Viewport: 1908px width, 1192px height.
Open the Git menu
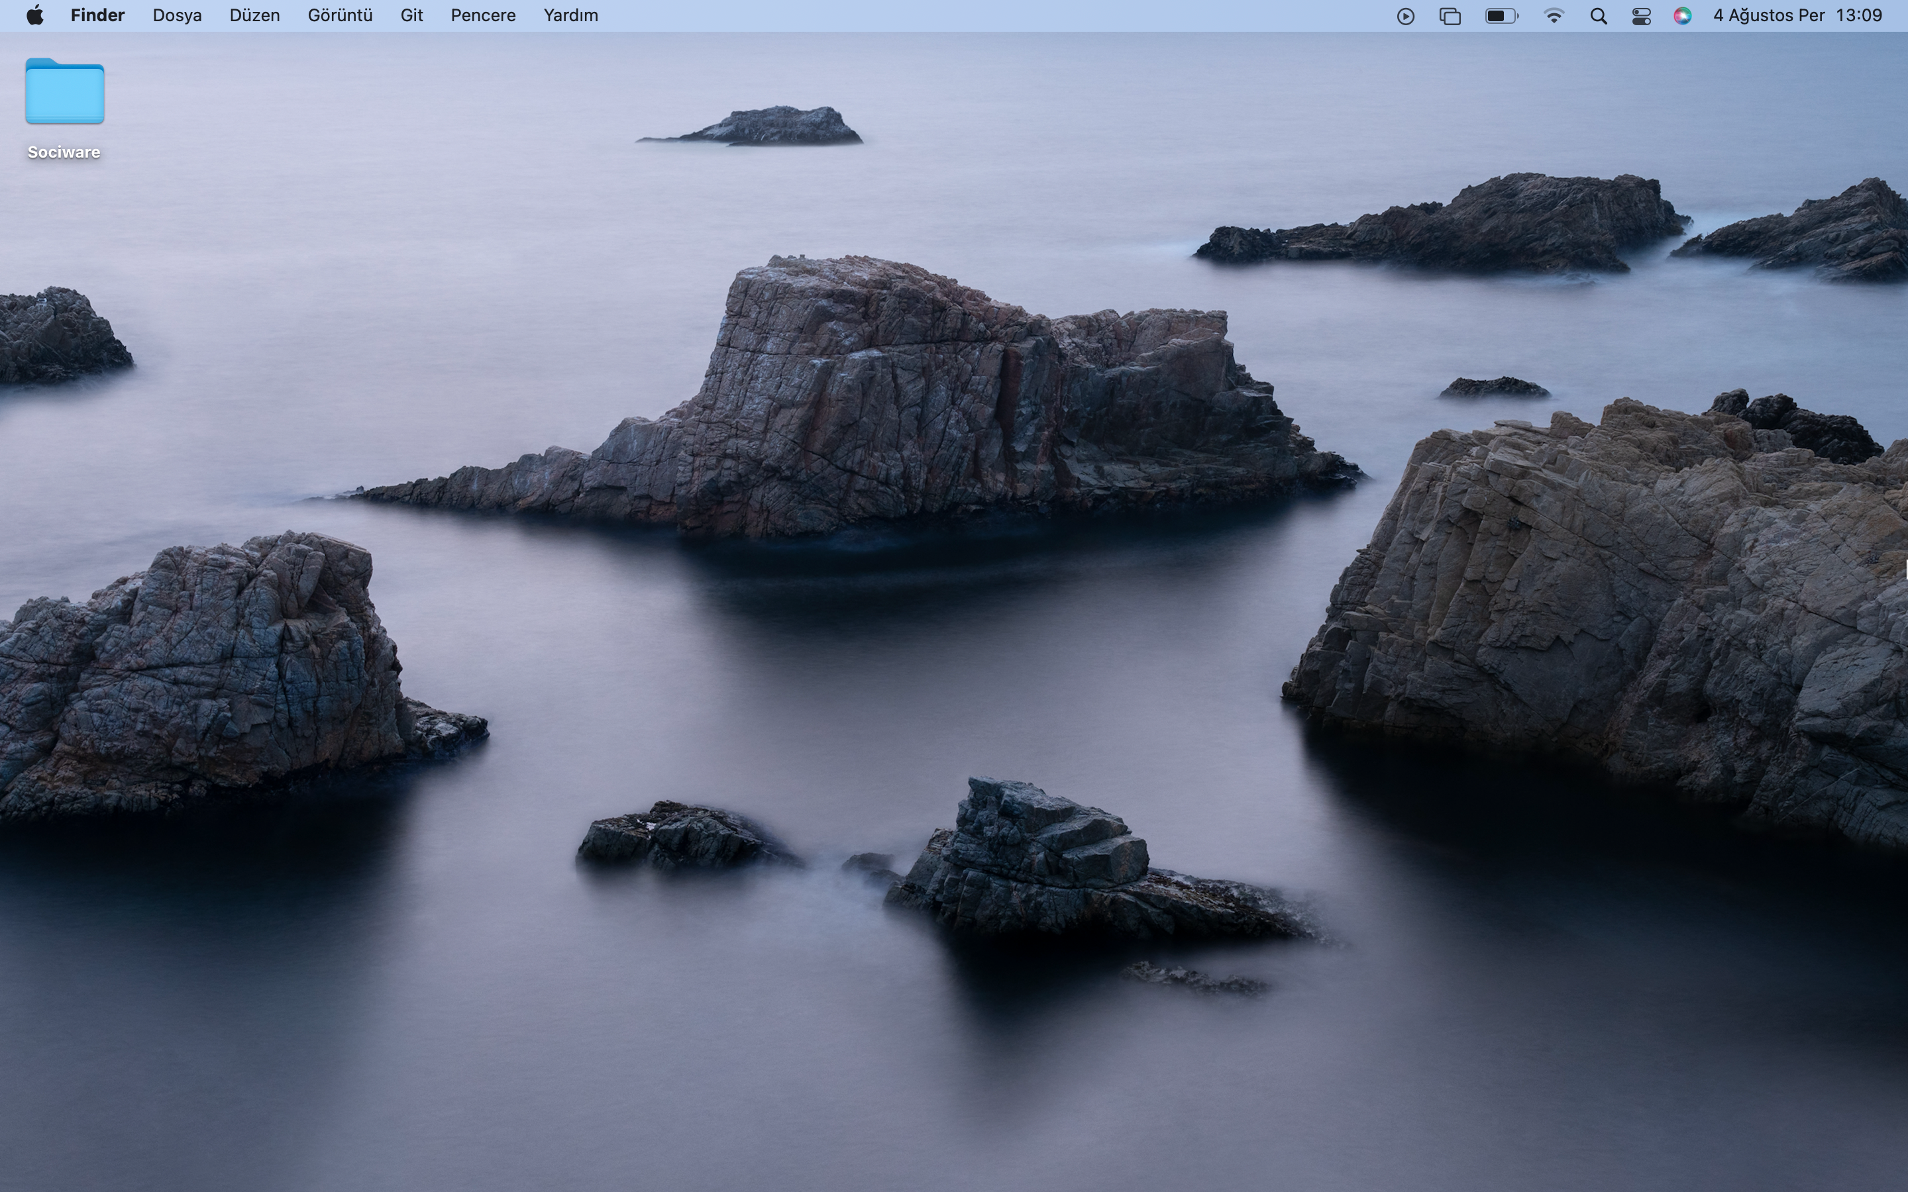click(x=411, y=15)
